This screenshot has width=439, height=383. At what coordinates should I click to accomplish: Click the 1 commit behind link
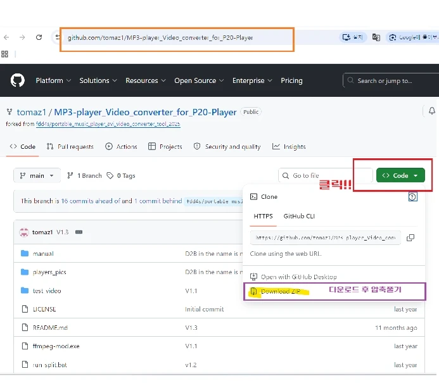pos(158,201)
